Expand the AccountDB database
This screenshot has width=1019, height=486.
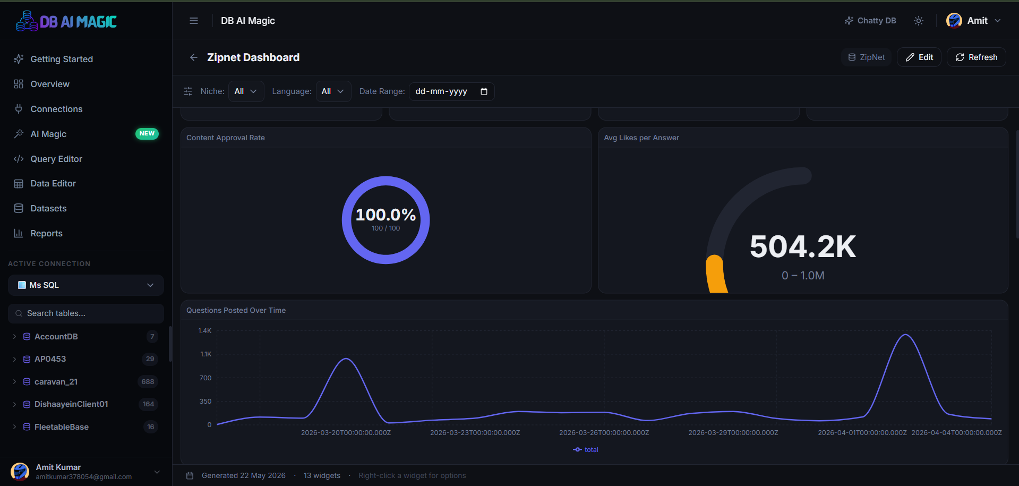pyautogui.click(x=14, y=337)
